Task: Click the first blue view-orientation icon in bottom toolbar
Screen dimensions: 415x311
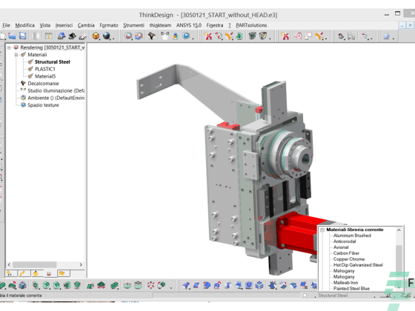Action: (x=186, y=285)
